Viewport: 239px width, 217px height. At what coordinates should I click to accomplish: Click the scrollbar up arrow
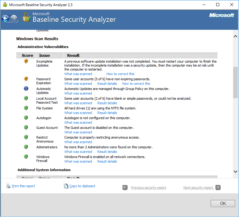click(x=235, y=36)
